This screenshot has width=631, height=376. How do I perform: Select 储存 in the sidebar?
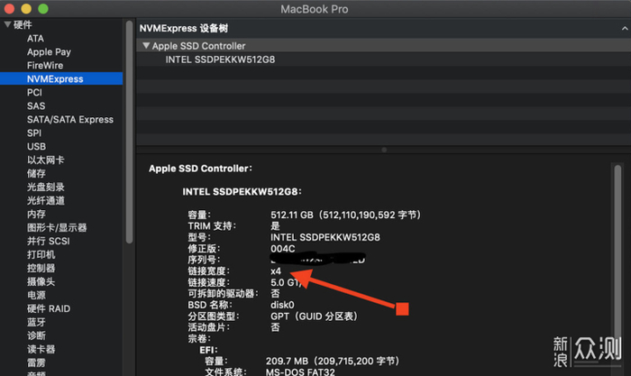point(36,173)
